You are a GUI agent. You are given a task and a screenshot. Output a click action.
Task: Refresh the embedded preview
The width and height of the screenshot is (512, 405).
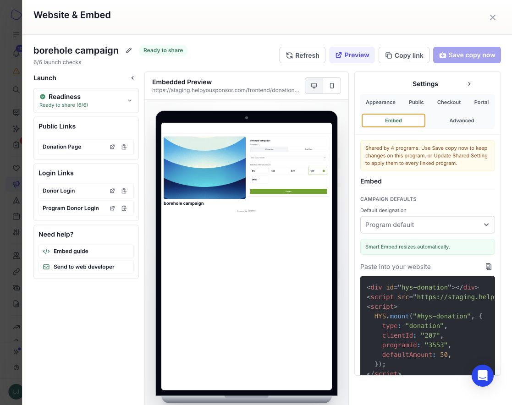coord(303,55)
